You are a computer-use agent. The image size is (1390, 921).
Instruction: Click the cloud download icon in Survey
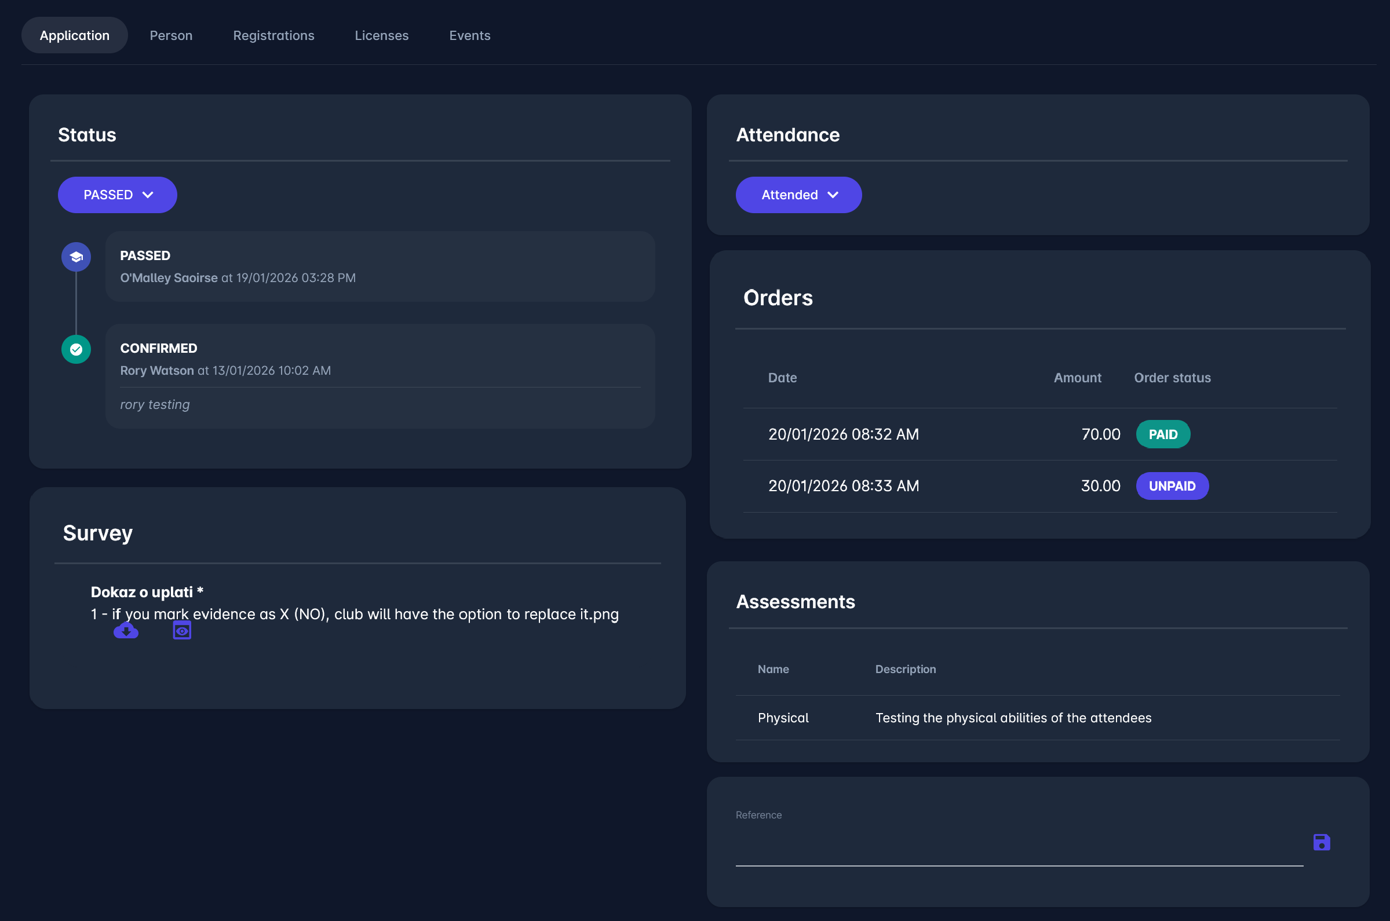tap(126, 631)
